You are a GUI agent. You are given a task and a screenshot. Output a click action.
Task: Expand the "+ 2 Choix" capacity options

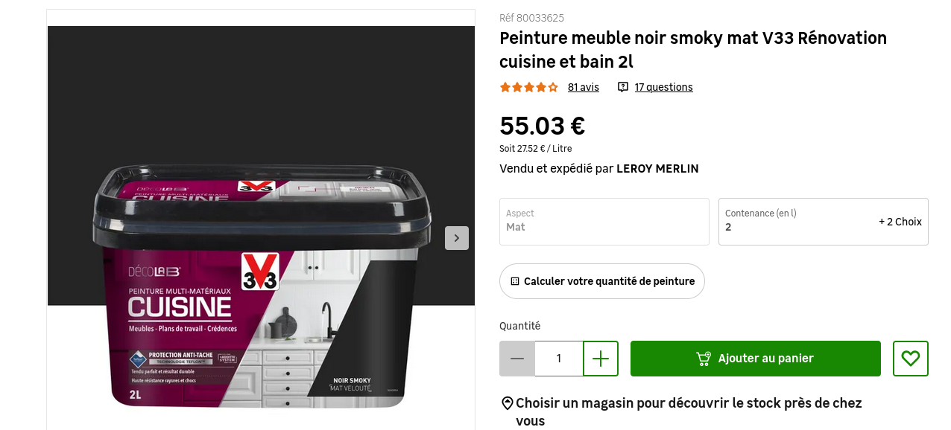coord(900,222)
